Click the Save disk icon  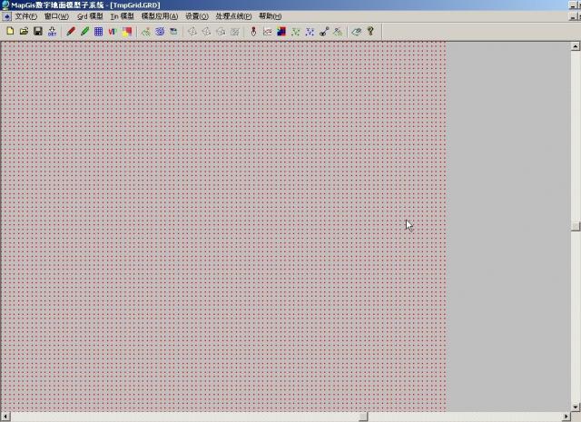pos(38,31)
